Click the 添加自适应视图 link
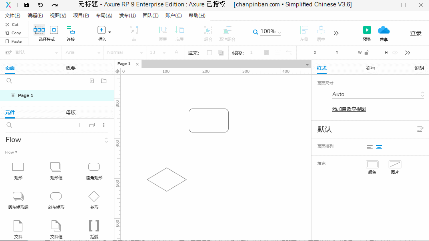This screenshot has height=241, width=429. (349, 109)
